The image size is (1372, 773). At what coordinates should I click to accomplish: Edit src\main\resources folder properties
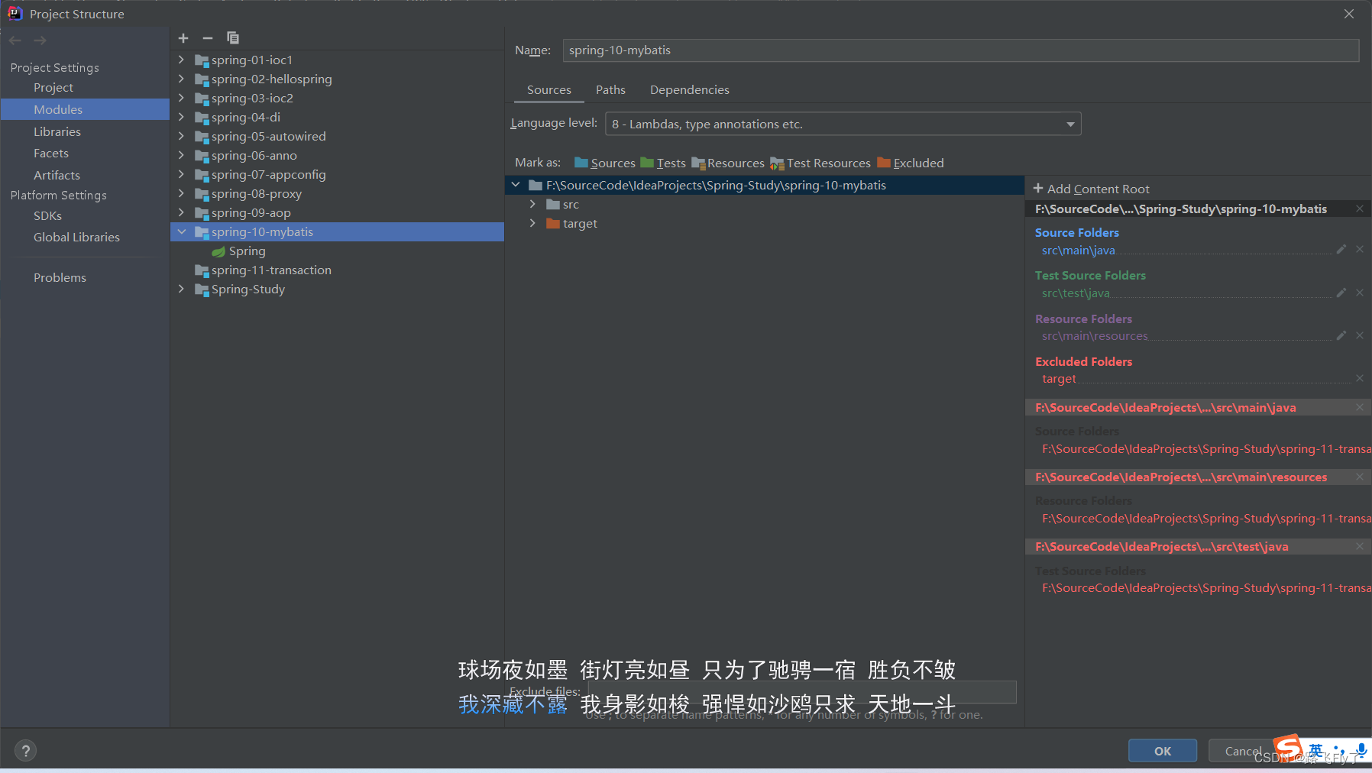pos(1341,335)
